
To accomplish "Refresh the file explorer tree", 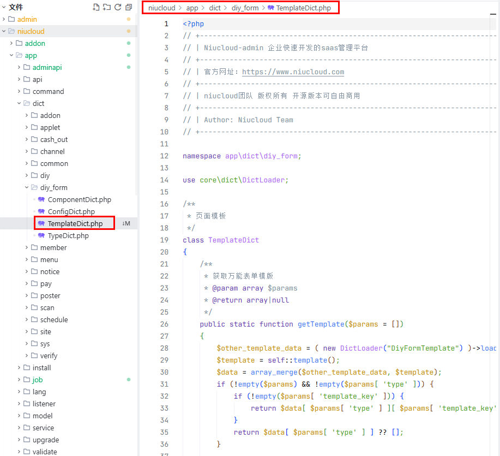I will 117,7.
